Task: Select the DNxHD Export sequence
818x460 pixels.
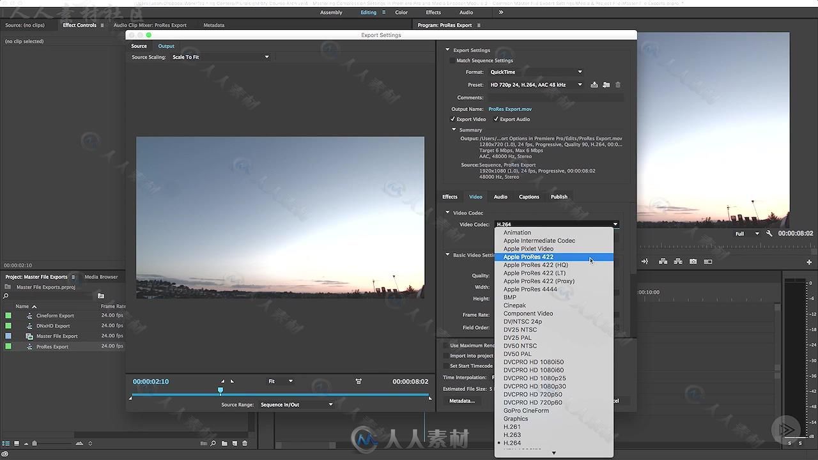Action: 53,326
